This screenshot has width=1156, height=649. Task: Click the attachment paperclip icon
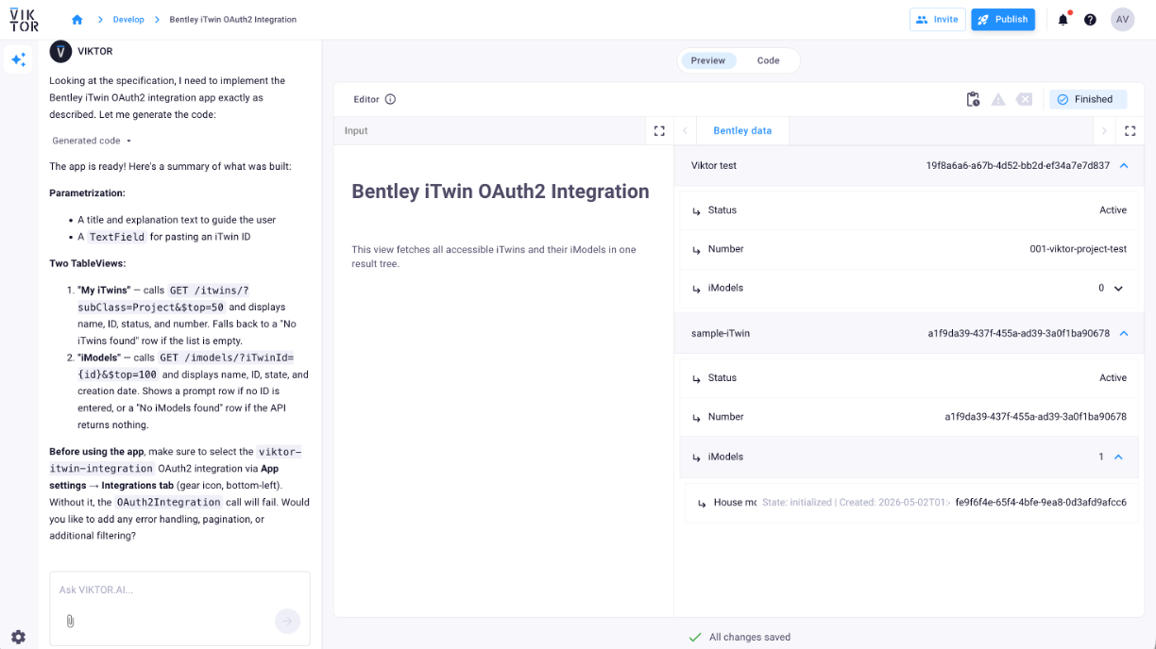70,621
